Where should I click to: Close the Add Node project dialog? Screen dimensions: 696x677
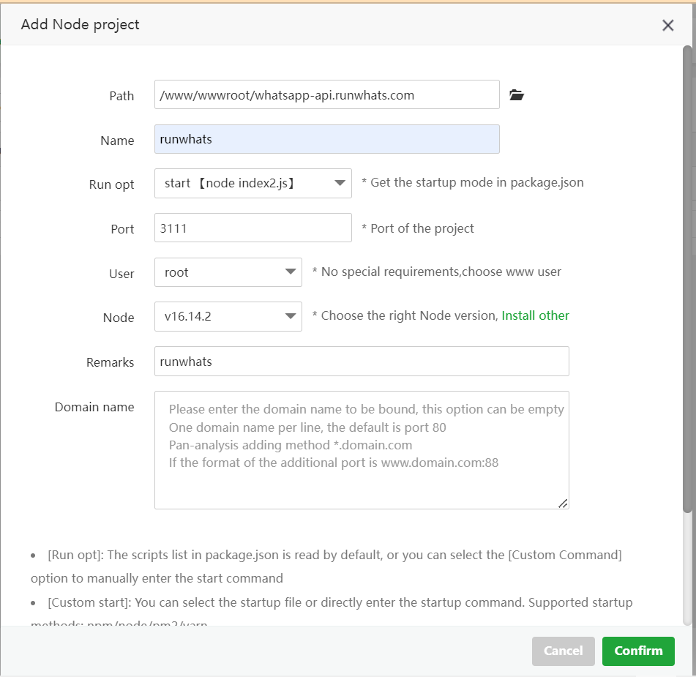pos(667,26)
